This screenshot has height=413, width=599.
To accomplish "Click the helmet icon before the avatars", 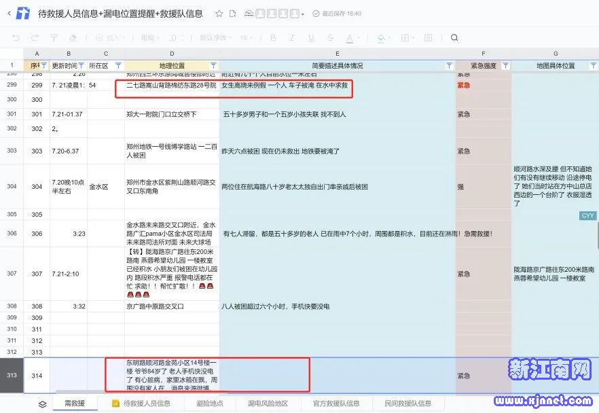I will 249,14.
